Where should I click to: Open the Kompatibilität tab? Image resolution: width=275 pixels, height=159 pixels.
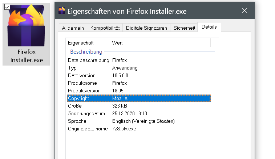[105, 28]
